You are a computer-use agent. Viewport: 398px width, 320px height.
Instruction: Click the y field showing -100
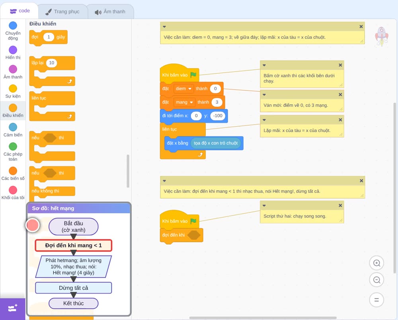(218, 116)
